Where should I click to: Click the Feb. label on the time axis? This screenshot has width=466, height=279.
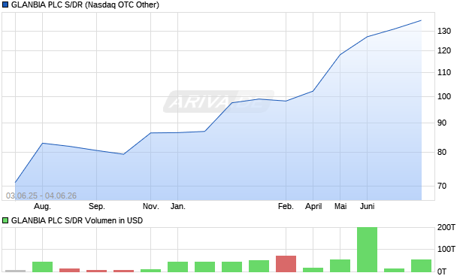pyautogui.click(x=286, y=206)
